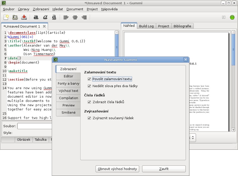Toggle the Povolit zalamování textu checkbox
The width and height of the screenshot is (238, 176).
89,79
